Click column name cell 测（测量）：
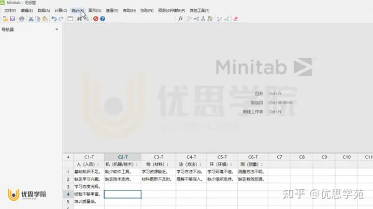Screen dimensions: 373x209 [x=253, y=165]
